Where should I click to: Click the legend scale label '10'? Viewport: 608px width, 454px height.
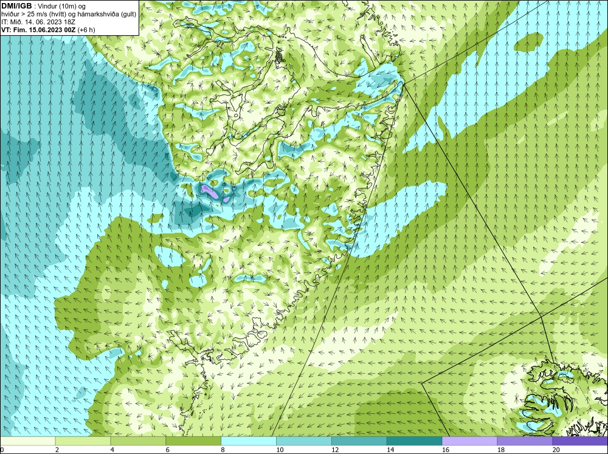pos(280,450)
